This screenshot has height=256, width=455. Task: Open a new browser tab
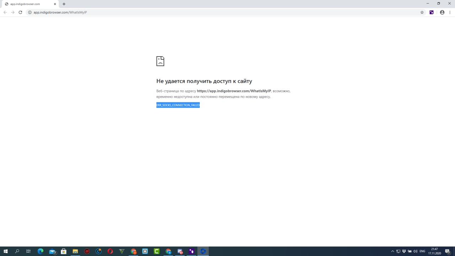click(64, 4)
